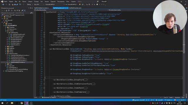
Task: Expand the Properties node
Action: (6, 27)
